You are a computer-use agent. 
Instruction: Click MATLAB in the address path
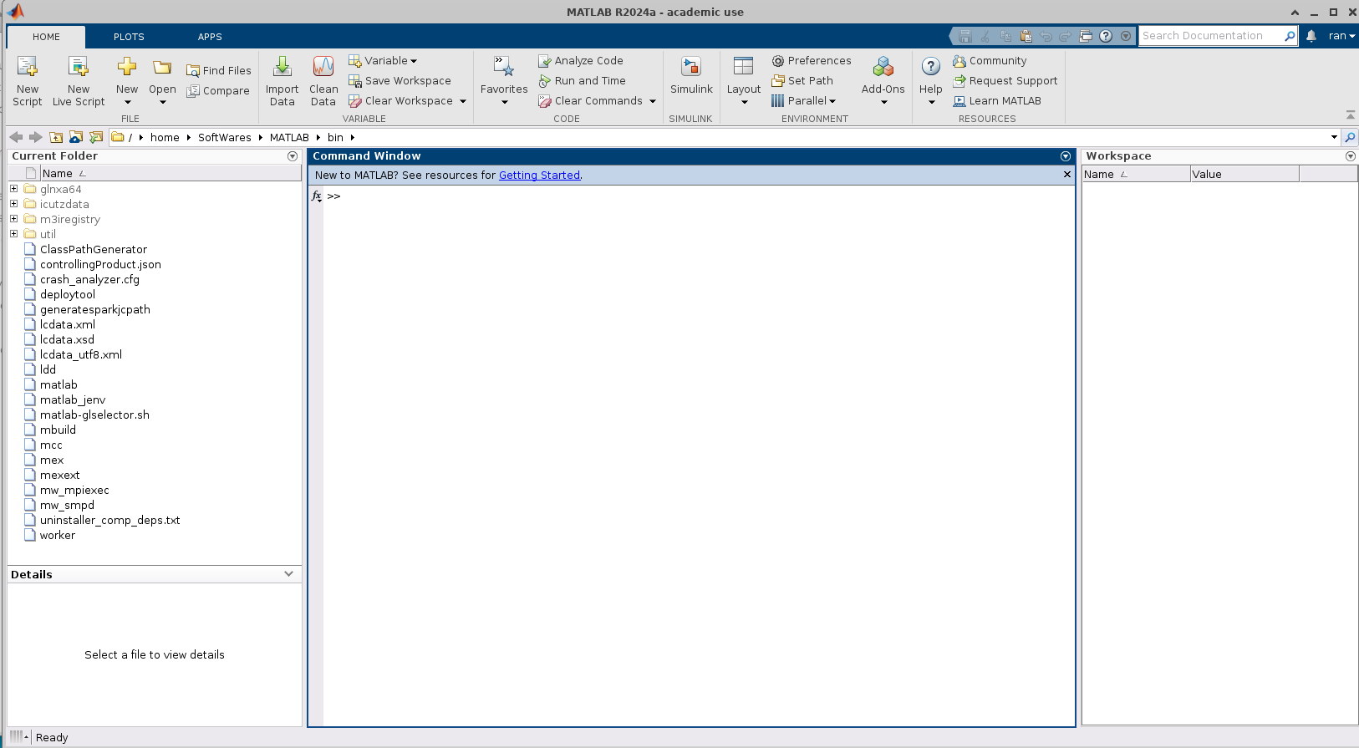click(x=289, y=138)
